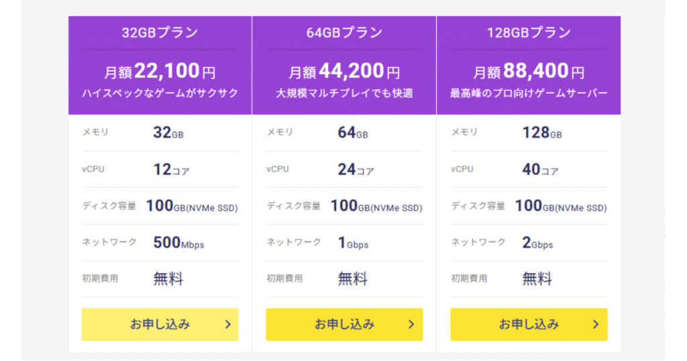This screenshot has width=687, height=361.
Task: Click the 最高峰のプロ向けゲームサーバー tagline
Action: point(529,93)
